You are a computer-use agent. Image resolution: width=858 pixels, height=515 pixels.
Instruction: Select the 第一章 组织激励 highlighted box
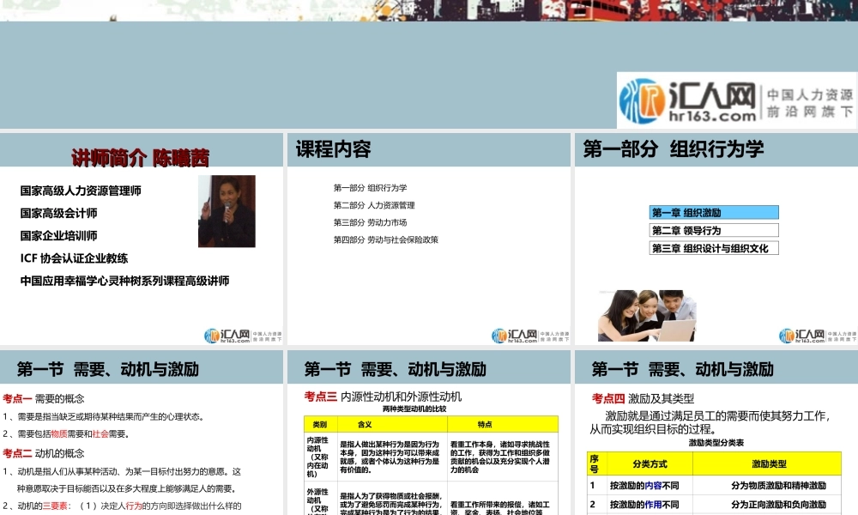pos(714,212)
